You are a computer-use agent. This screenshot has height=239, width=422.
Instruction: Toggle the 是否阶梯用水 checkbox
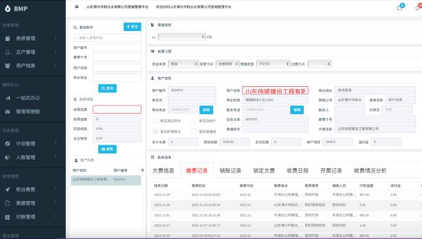pyautogui.click(x=155, y=132)
